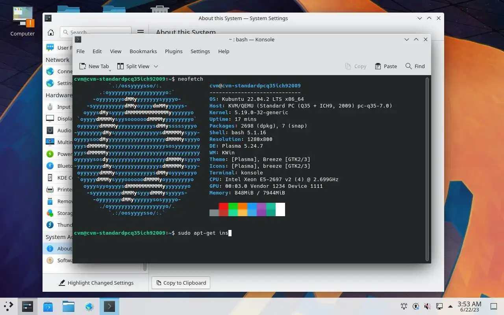Launch the web browser from the taskbar

coord(89,306)
